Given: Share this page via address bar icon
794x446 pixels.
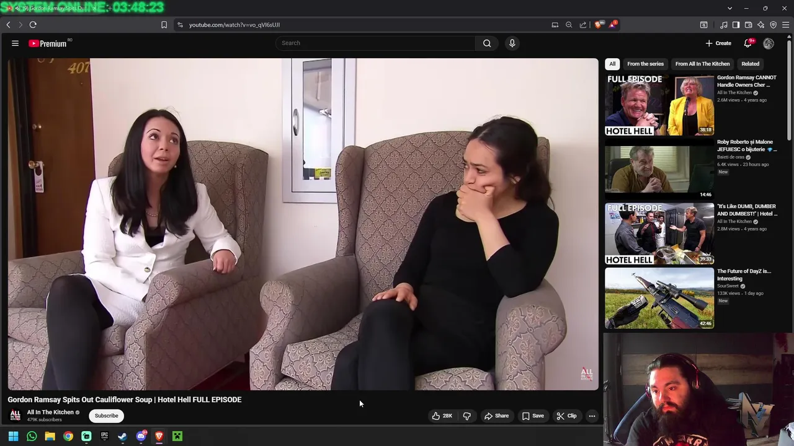Looking at the screenshot, I should (x=583, y=25).
